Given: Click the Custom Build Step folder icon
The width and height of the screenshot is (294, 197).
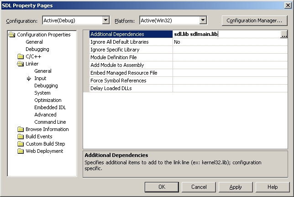Looking at the screenshot, I should pos(21,144).
